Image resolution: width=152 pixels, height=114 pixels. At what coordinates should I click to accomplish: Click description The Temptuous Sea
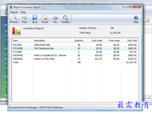click(x=44, y=48)
